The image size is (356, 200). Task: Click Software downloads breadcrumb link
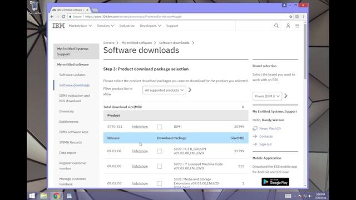coord(174,43)
